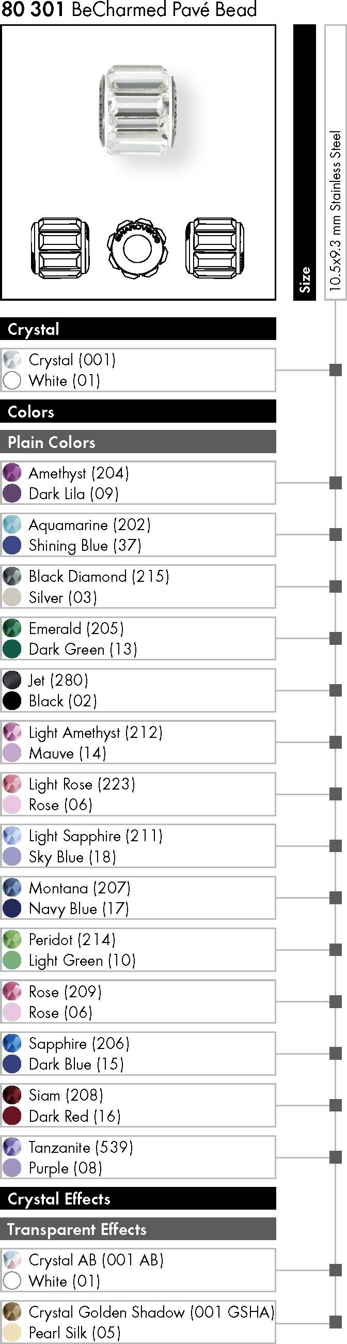Click the Crystal Effects heading bar
This screenshot has width=347, height=1344.
coord(138,1198)
